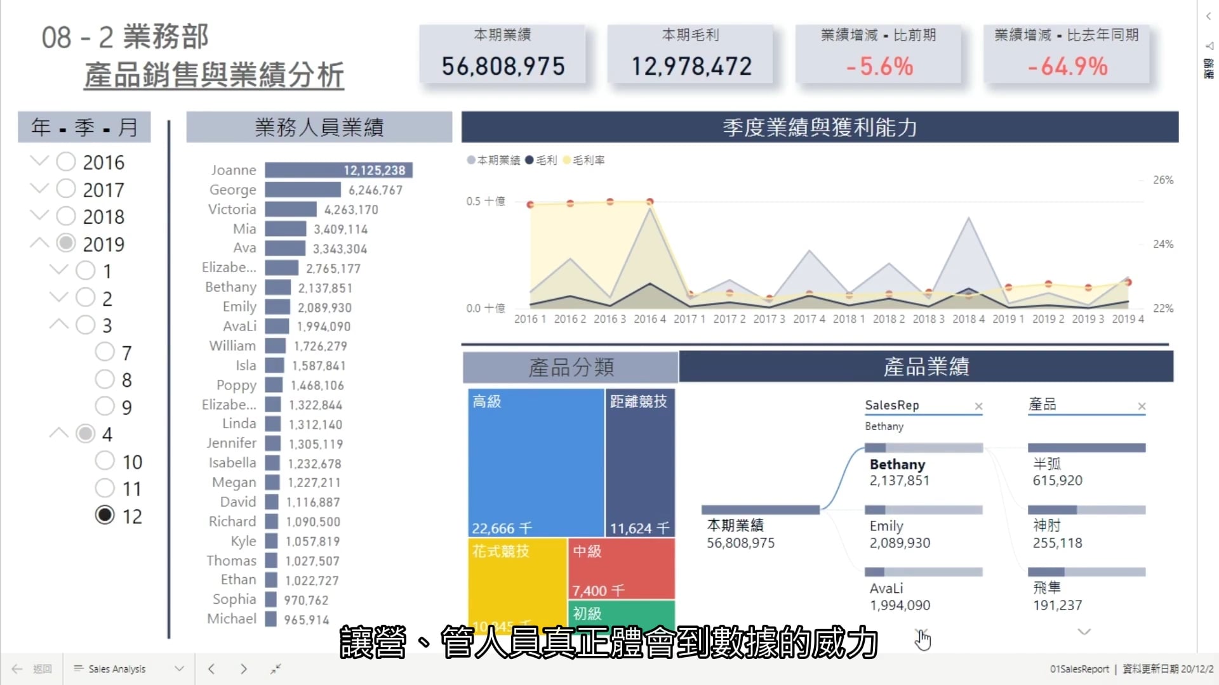This screenshot has height=685, width=1219.
Task: Select the 2016 year radio button
Action: click(x=66, y=162)
